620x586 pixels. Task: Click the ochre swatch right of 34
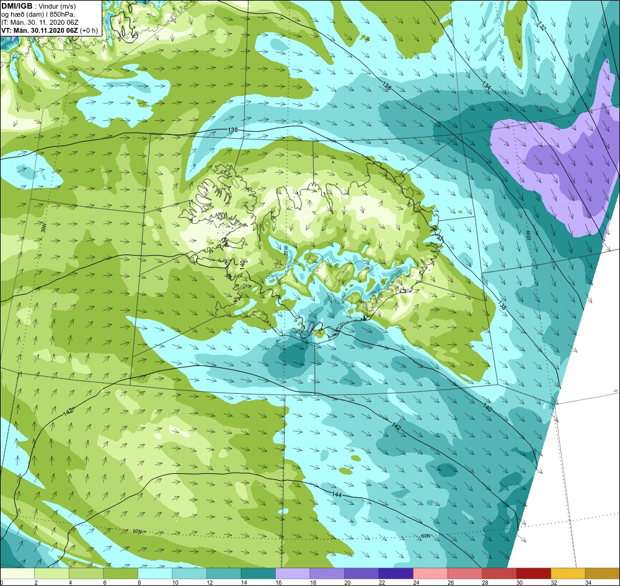pyautogui.click(x=603, y=574)
